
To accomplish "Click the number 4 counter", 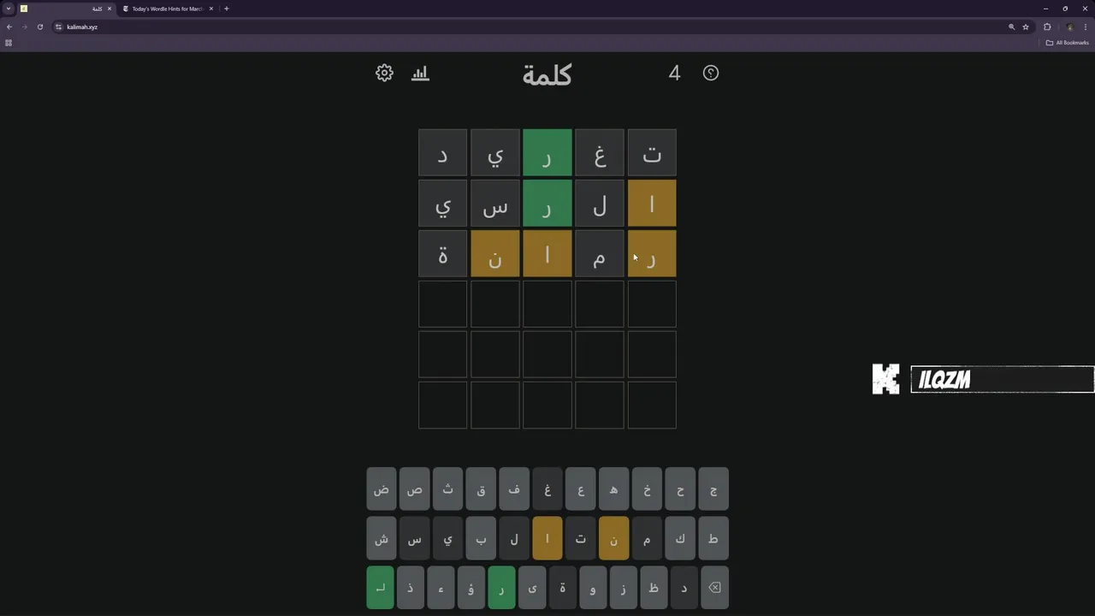I will (x=674, y=74).
